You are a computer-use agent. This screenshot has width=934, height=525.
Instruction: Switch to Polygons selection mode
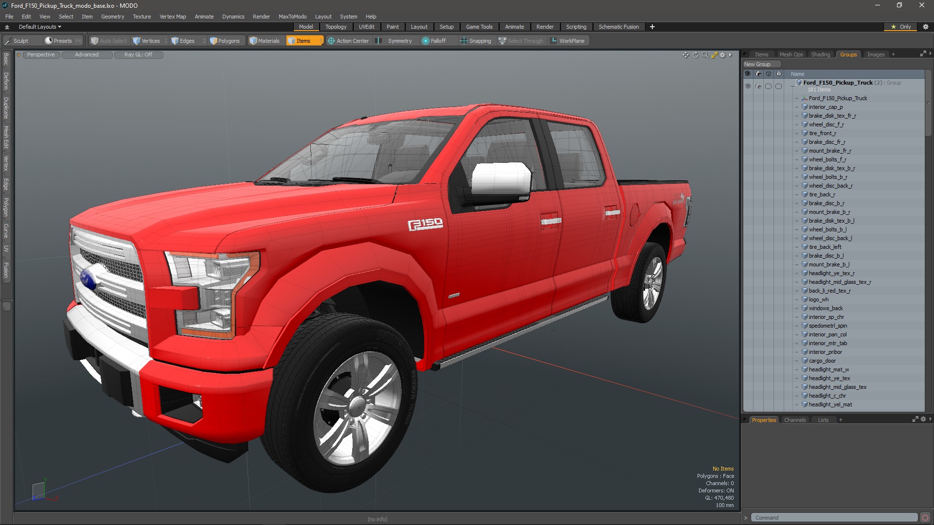click(x=225, y=41)
